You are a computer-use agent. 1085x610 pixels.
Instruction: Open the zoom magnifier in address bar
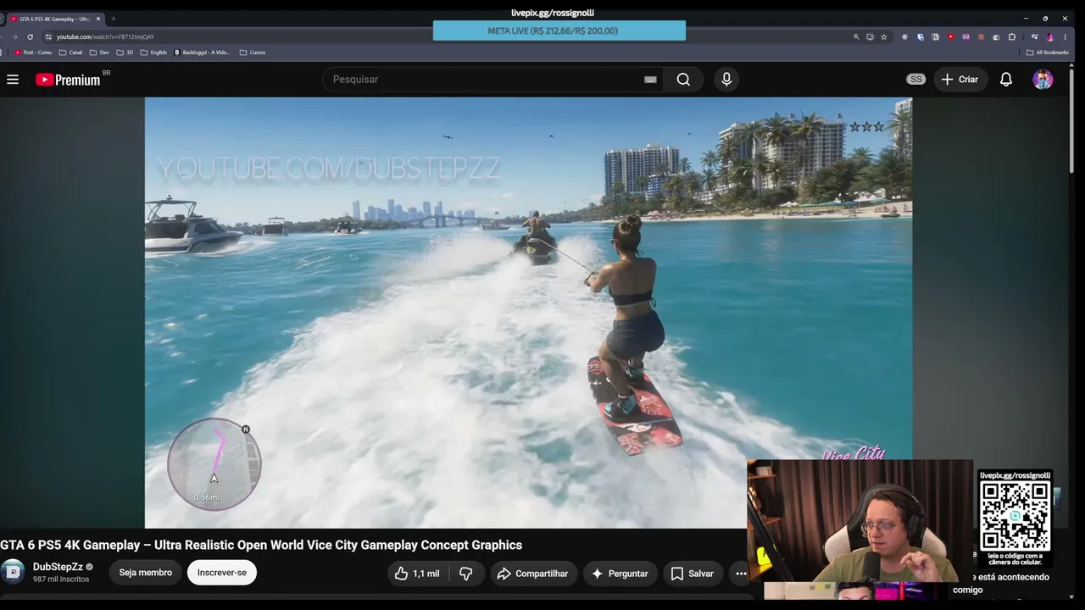pyautogui.click(x=856, y=37)
